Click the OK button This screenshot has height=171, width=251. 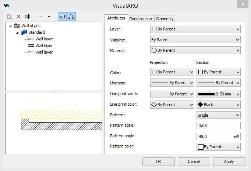tap(159, 161)
